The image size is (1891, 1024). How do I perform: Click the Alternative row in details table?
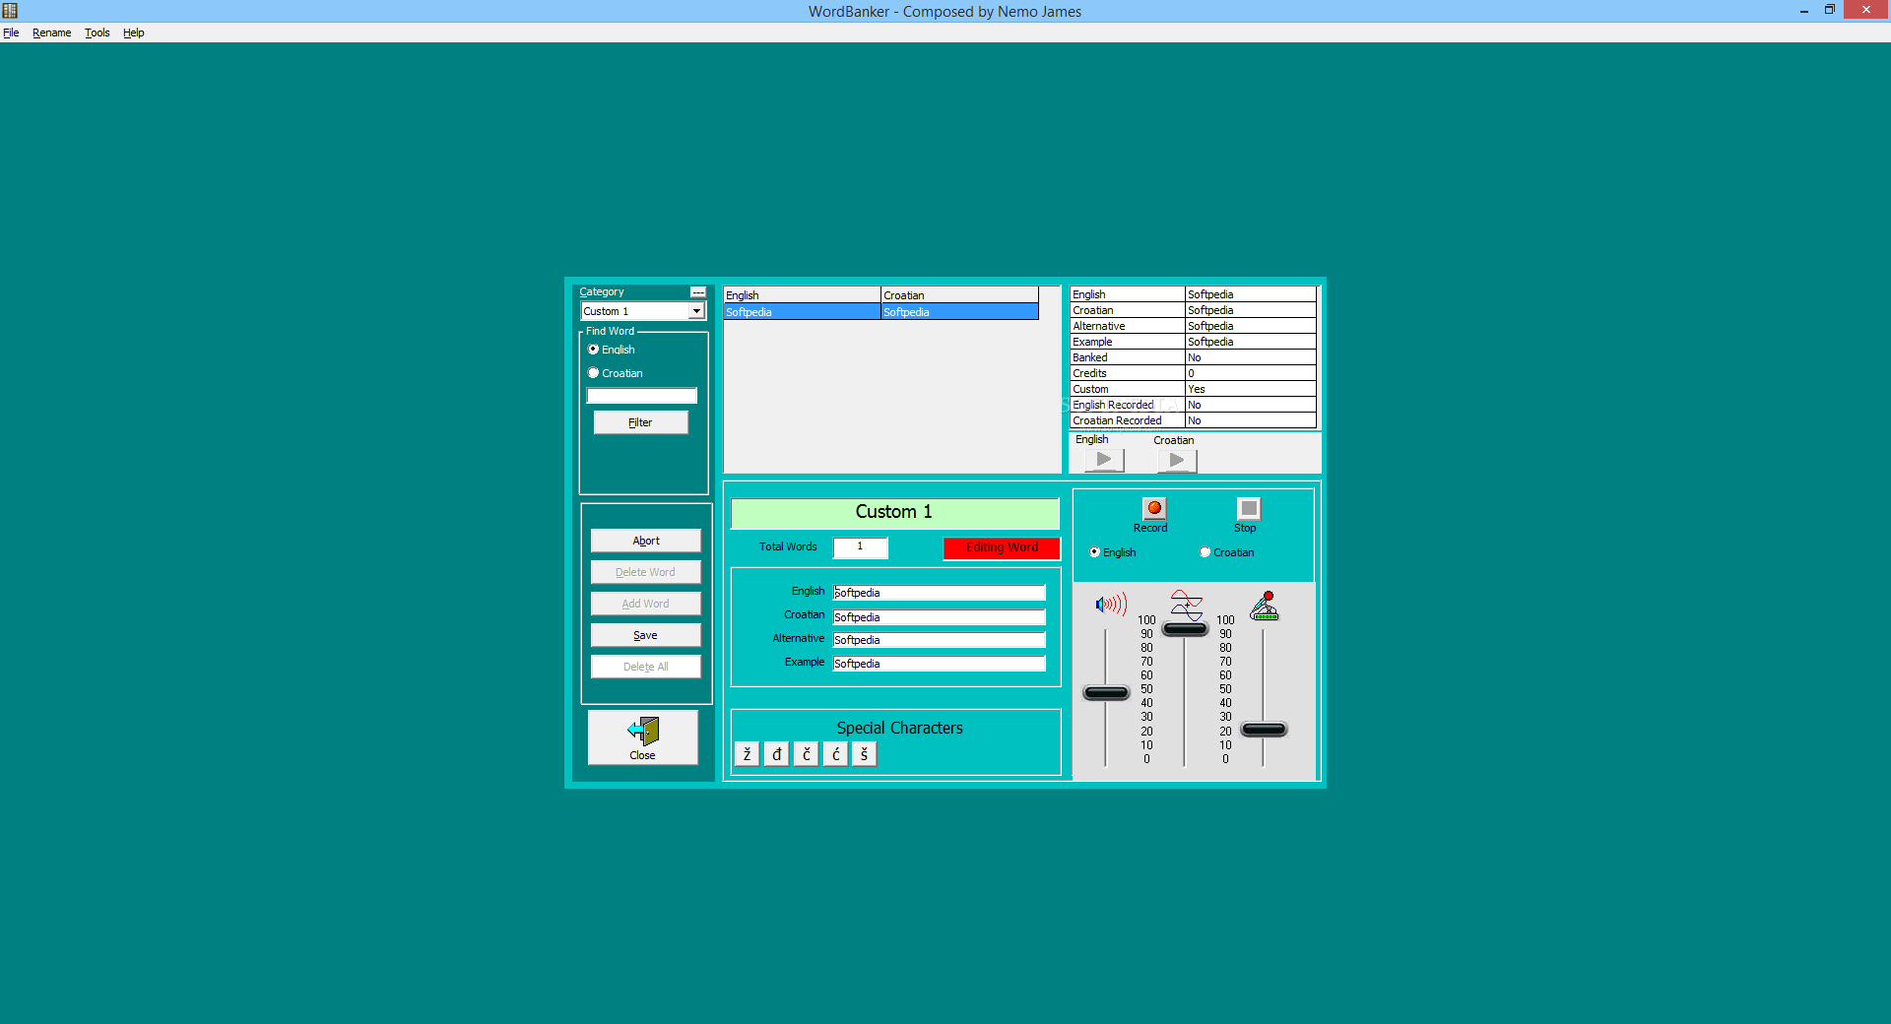pos(1193,326)
